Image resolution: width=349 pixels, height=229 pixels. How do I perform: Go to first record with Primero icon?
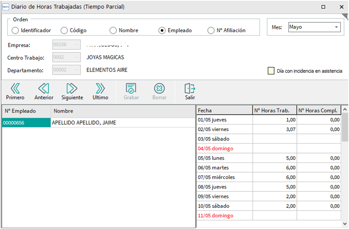click(15, 88)
